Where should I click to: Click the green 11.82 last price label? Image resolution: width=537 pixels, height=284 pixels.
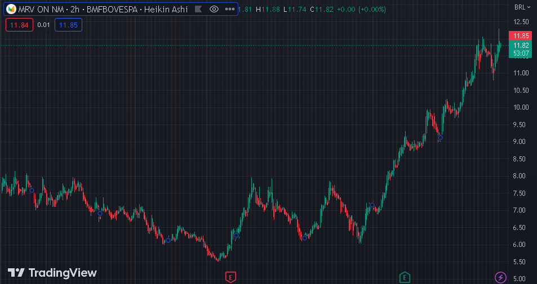click(521, 46)
